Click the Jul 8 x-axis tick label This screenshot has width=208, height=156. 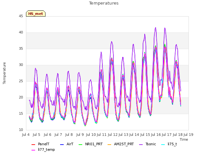(69, 135)
